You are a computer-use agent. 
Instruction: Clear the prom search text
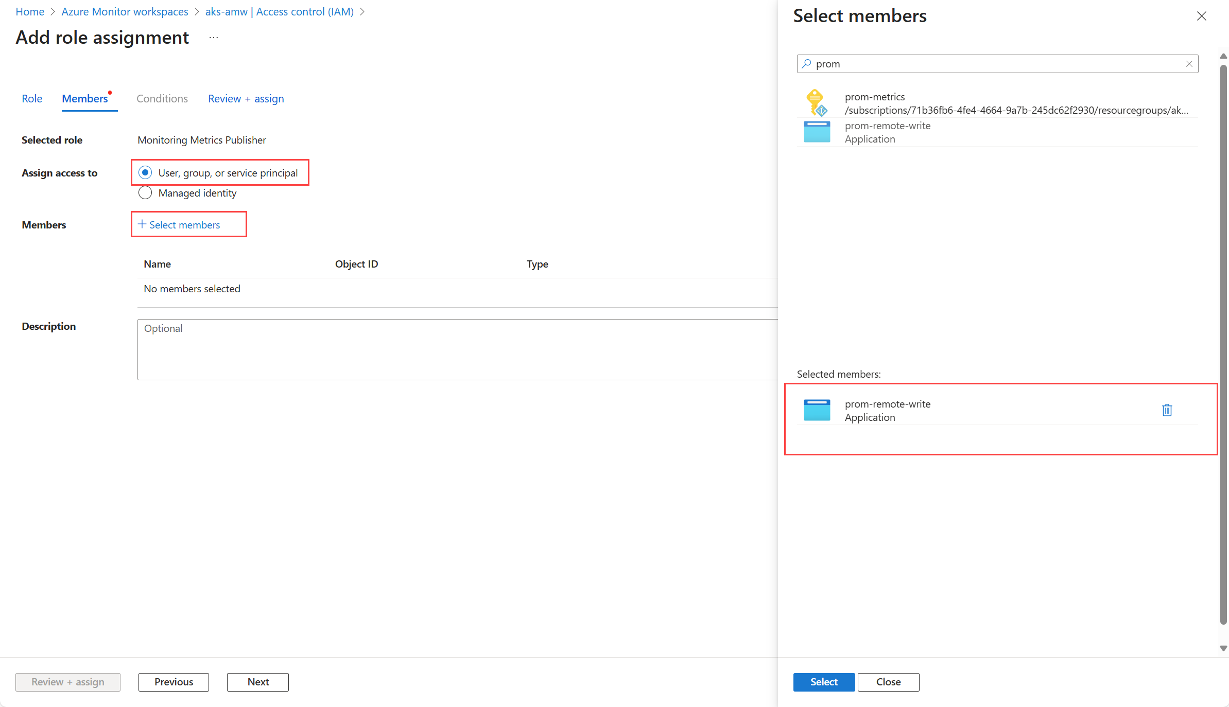(x=1189, y=64)
